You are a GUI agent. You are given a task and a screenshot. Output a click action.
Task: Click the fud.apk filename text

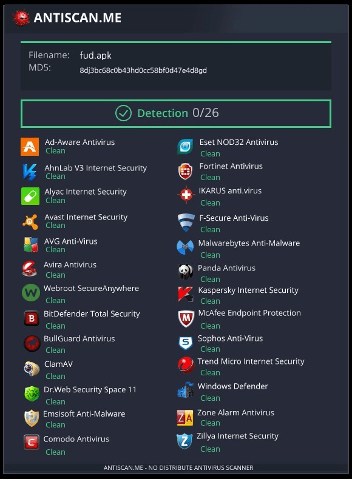click(95, 55)
